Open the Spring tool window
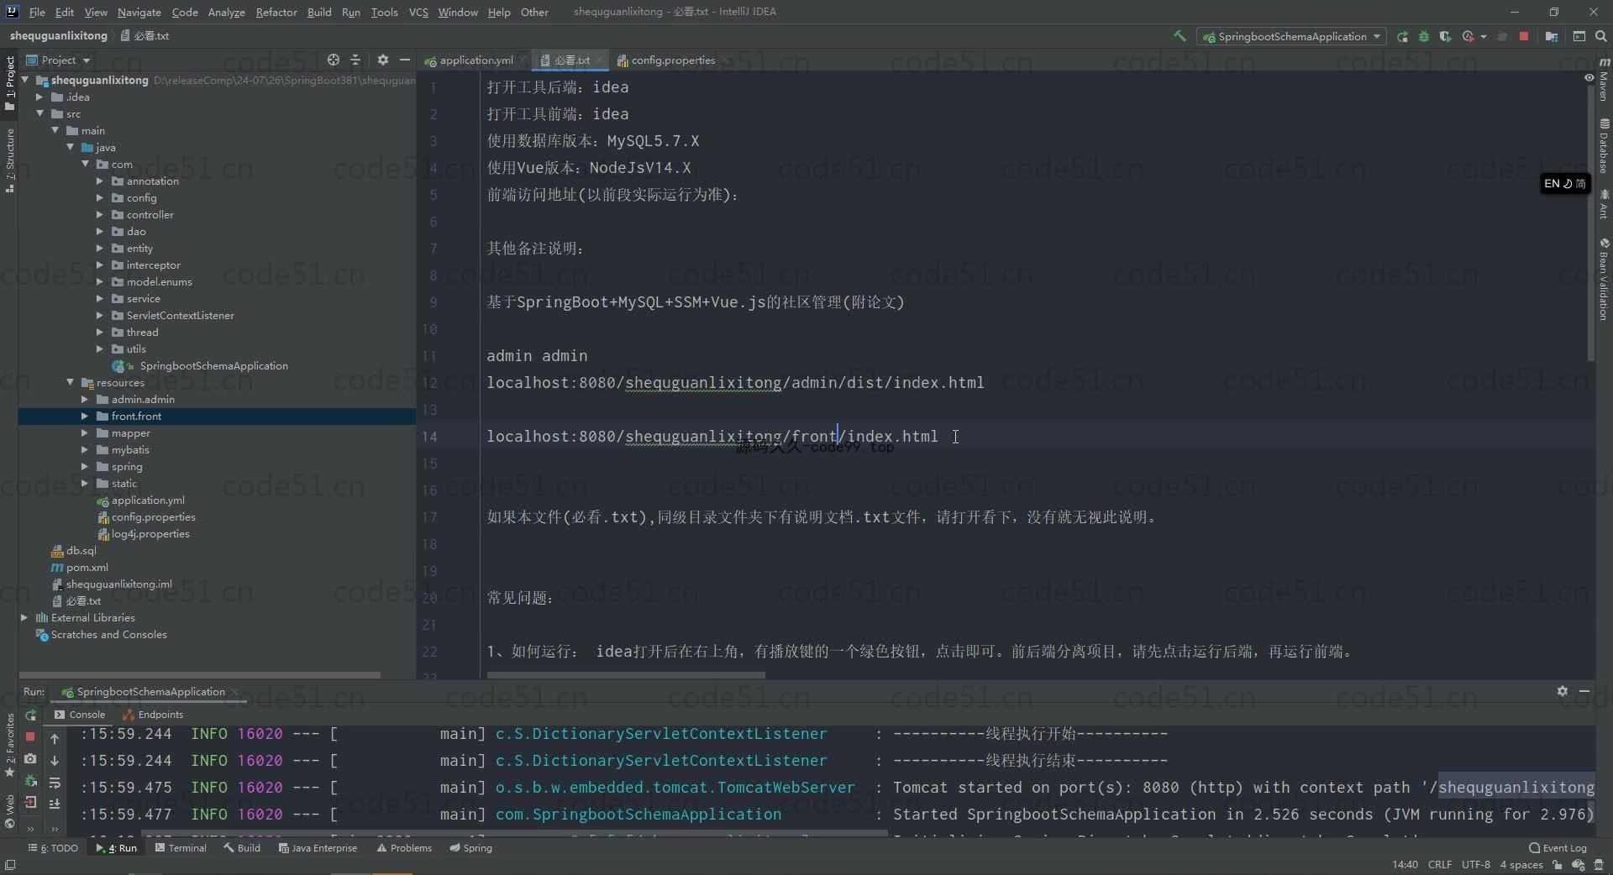Screen dimensions: 1613x875 [470, 848]
